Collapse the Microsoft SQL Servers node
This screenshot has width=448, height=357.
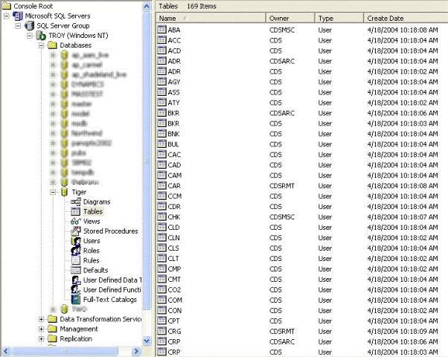[x=7, y=16]
